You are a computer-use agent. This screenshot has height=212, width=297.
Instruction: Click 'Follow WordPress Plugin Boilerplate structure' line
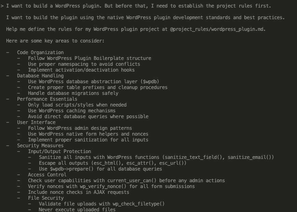point(90,58)
